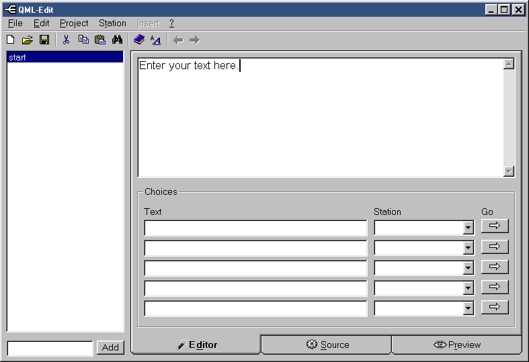Click the open folder icon in toolbar
Image resolution: width=529 pixels, height=362 pixels.
click(28, 40)
